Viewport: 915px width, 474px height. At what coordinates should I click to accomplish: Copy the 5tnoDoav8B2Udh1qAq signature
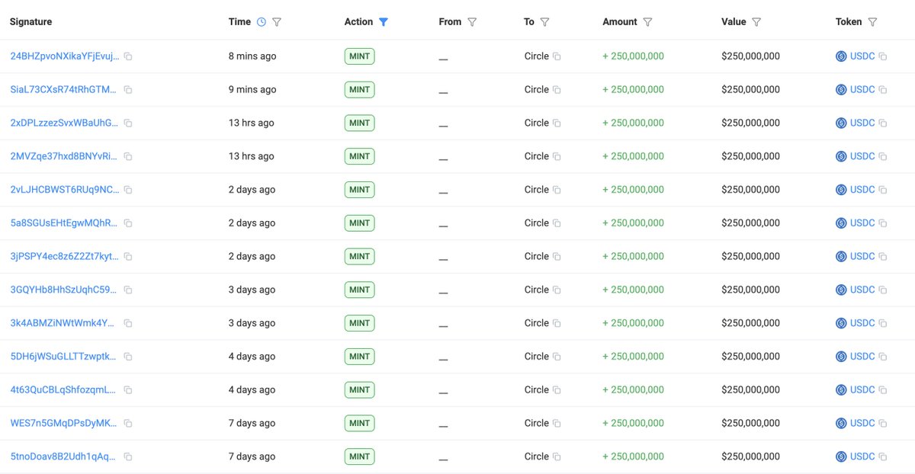[x=61, y=456]
